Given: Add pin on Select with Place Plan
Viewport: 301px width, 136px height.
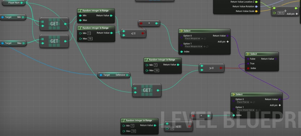Looking at the screenshot, I should [x=275, y=105].
